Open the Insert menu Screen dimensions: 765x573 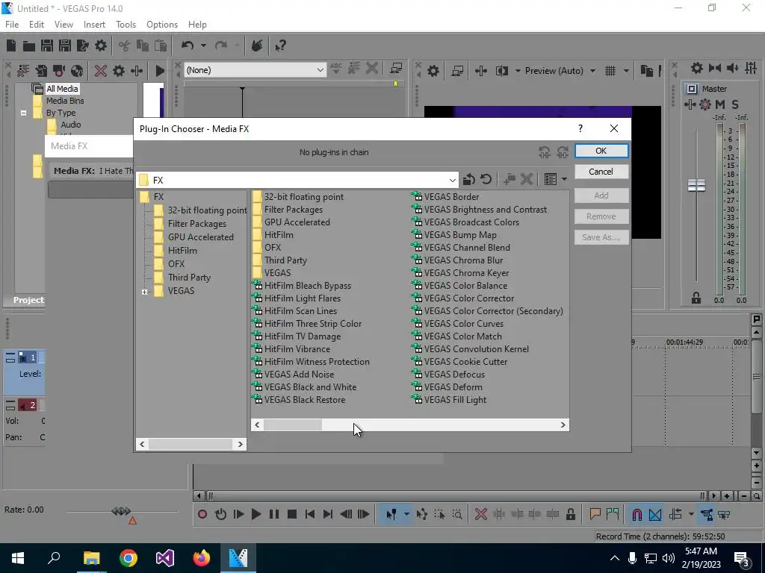pos(94,25)
